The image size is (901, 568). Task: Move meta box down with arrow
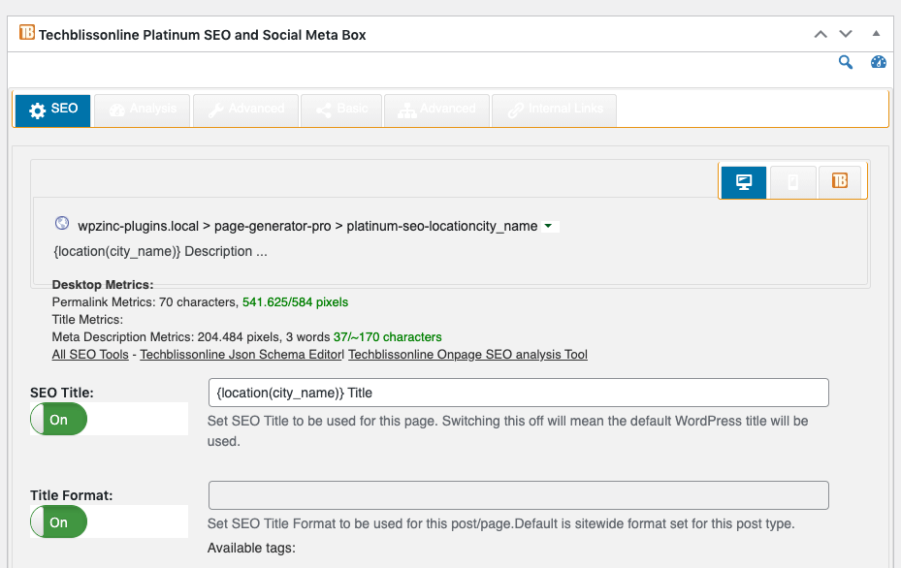coord(846,35)
